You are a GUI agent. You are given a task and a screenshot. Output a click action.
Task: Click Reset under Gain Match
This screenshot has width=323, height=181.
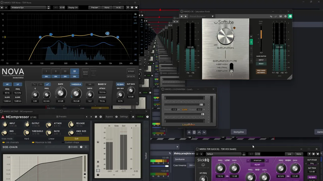pos(261,64)
